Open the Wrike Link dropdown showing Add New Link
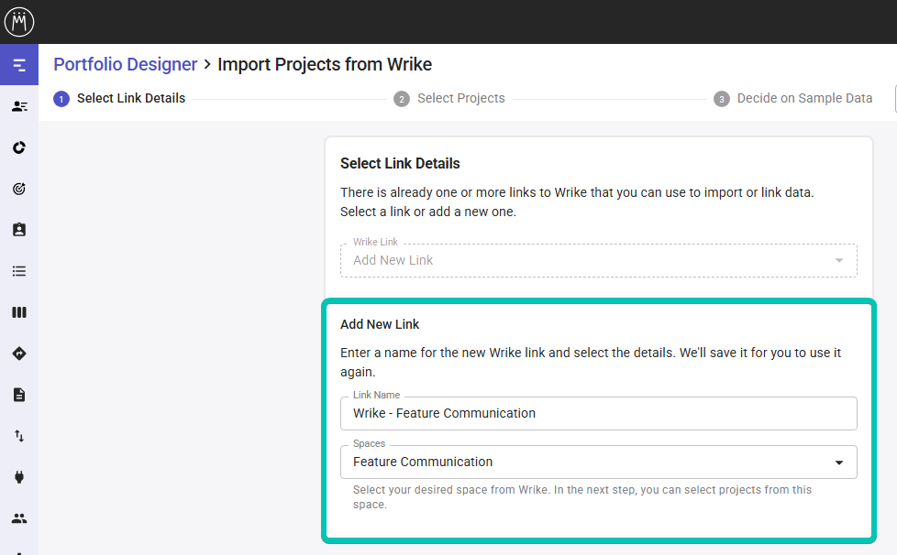The width and height of the screenshot is (897, 555). click(598, 260)
